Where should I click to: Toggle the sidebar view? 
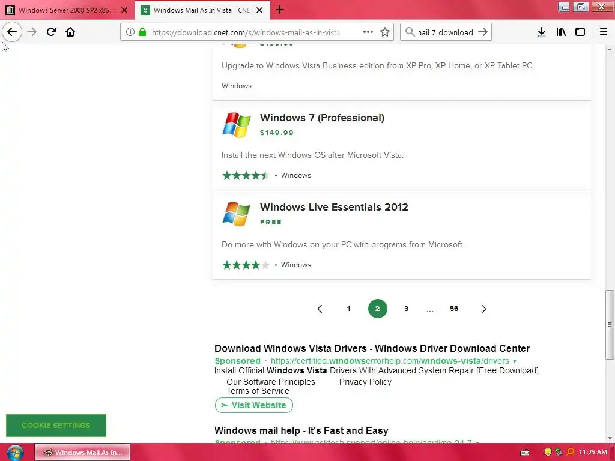pyautogui.click(x=580, y=32)
